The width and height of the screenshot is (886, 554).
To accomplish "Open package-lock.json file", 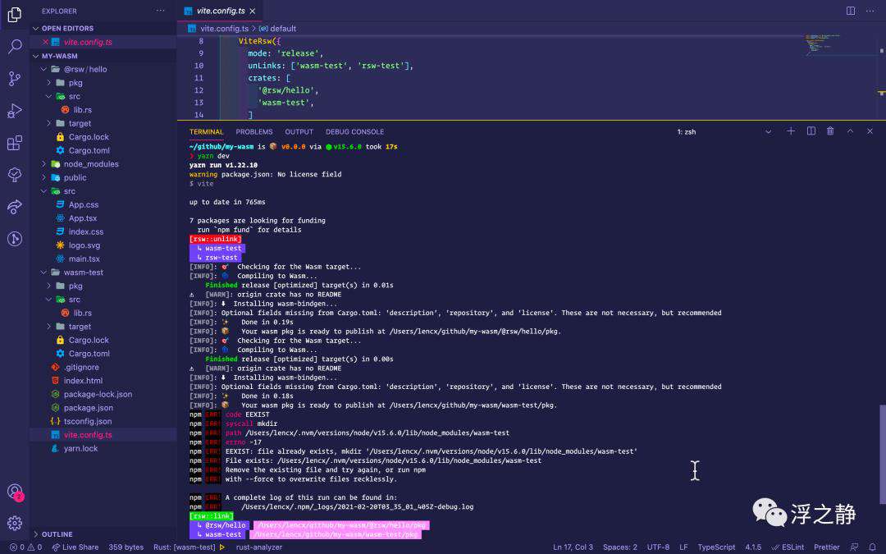I will pyautogui.click(x=98, y=395).
